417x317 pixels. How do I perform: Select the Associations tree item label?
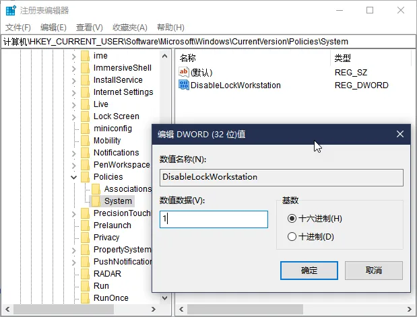(128, 189)
